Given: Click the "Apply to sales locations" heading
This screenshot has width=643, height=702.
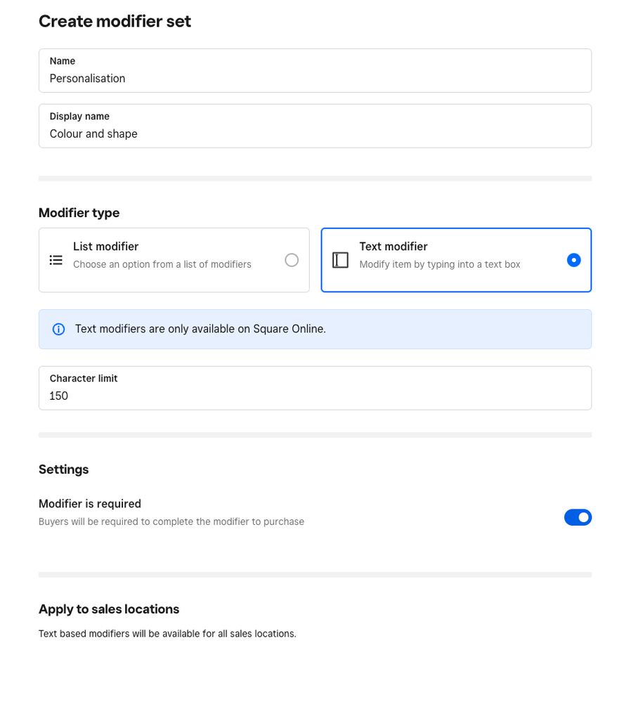Looking at the screenshot, I should 109,609.
